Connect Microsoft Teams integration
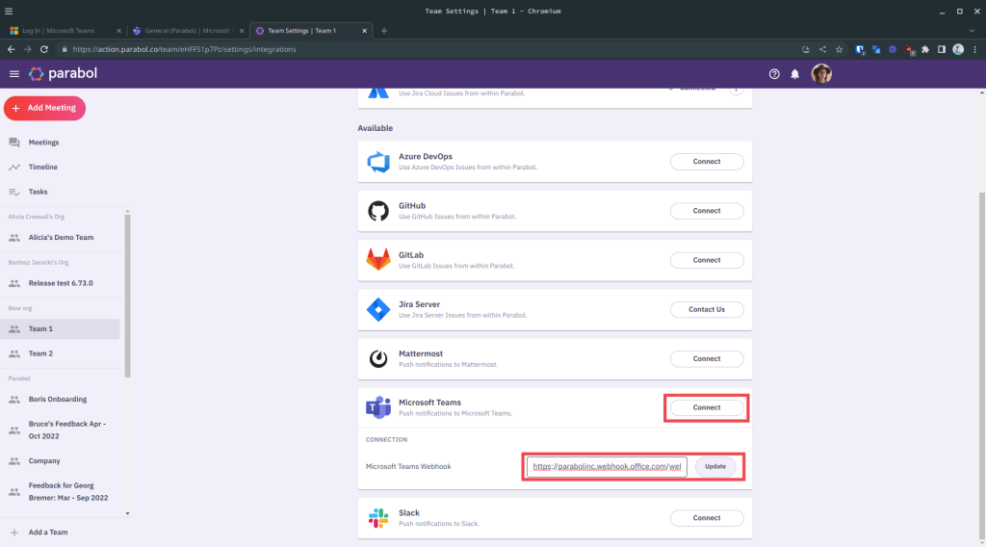 pos(707,408)
